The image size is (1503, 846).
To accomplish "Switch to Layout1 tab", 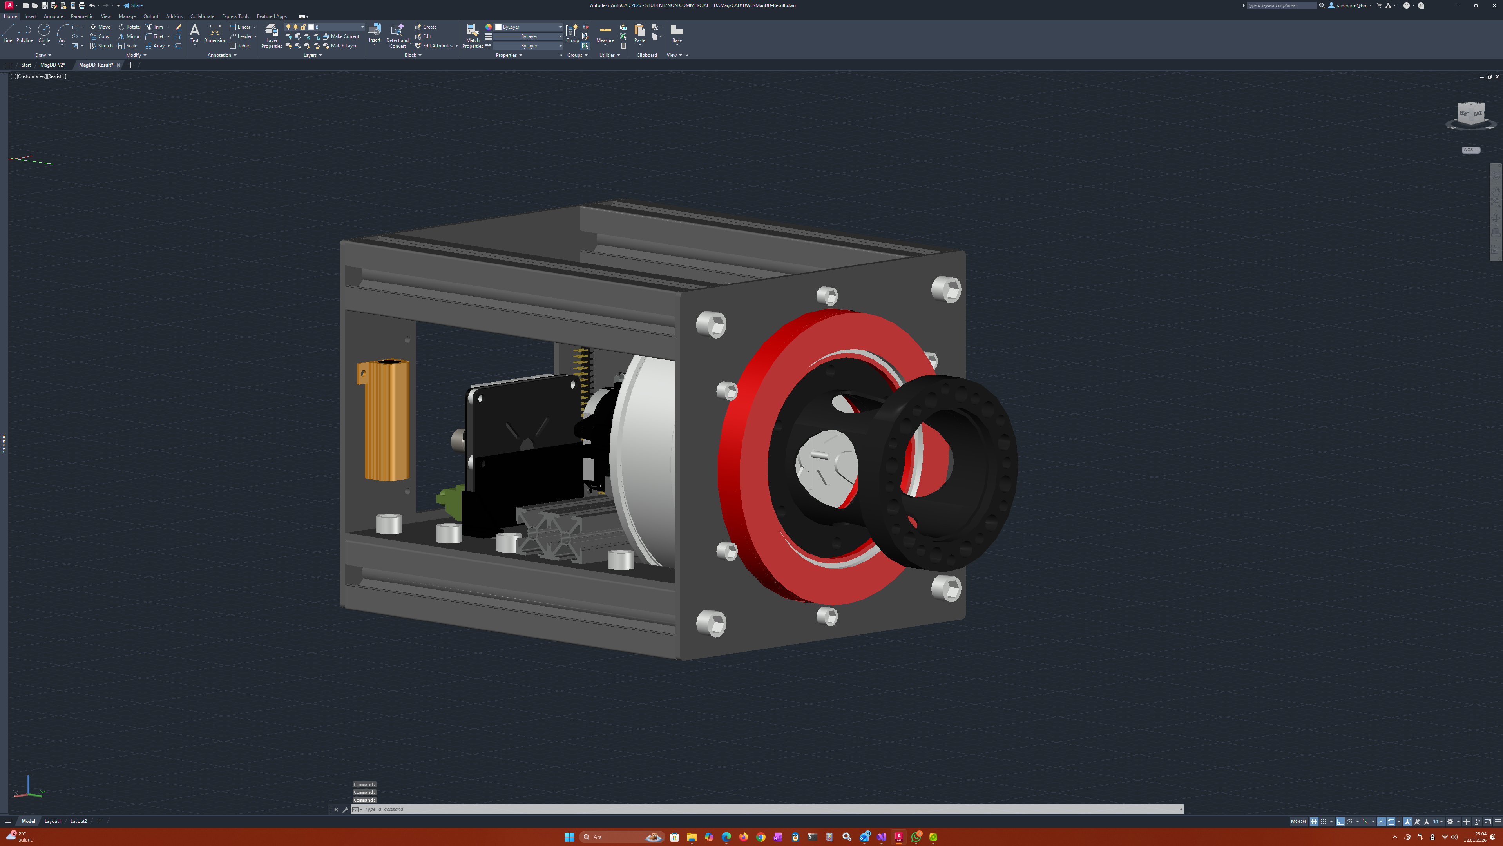I will coord(53,821).
